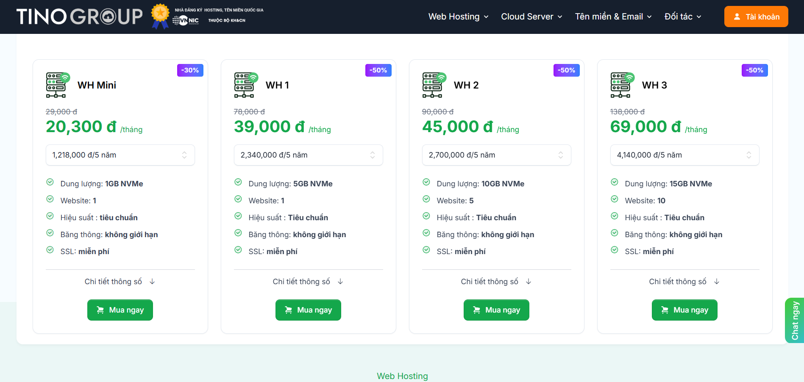Open the Tên miền & Email menu
The width and height of the screenshot is (804, 382).
(613, 17)
